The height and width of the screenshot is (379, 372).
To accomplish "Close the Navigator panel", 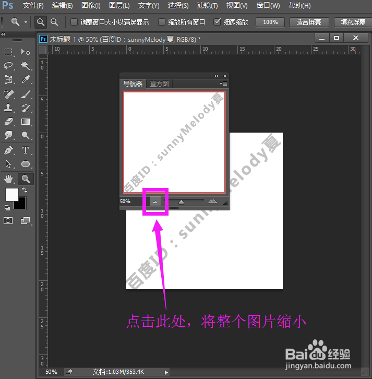I will [x=225, y=76].
